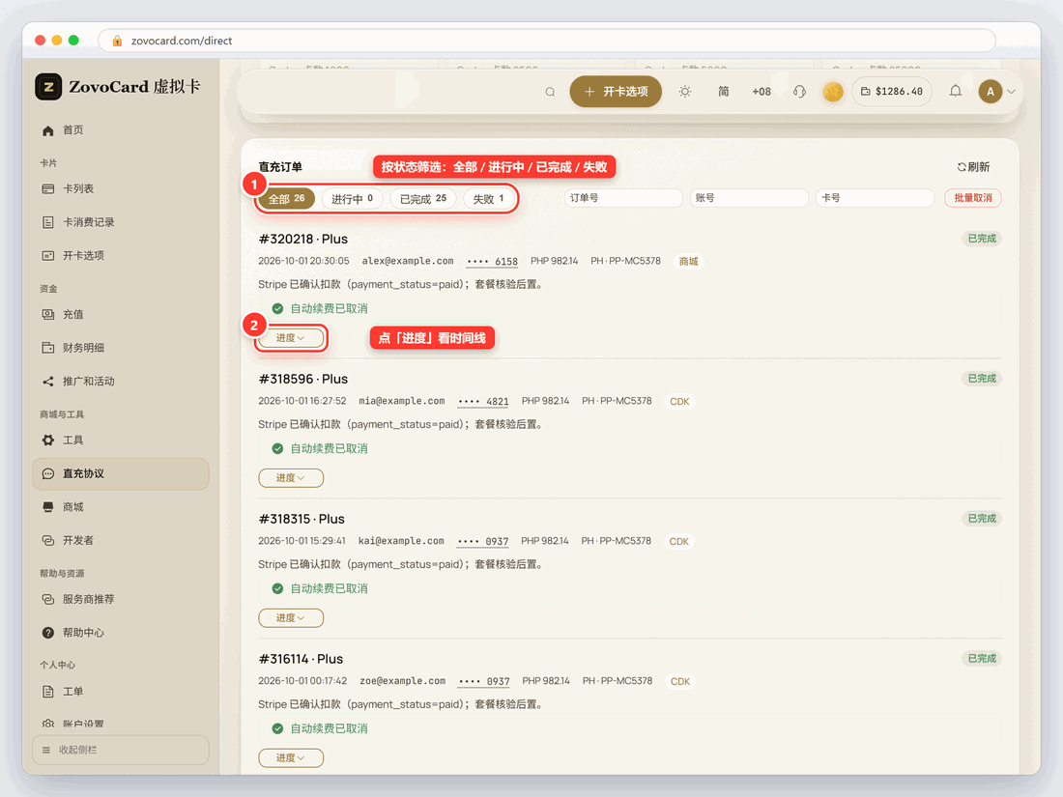
Task: Click the search magnifier icon
Action: click(x=550, y=92)
